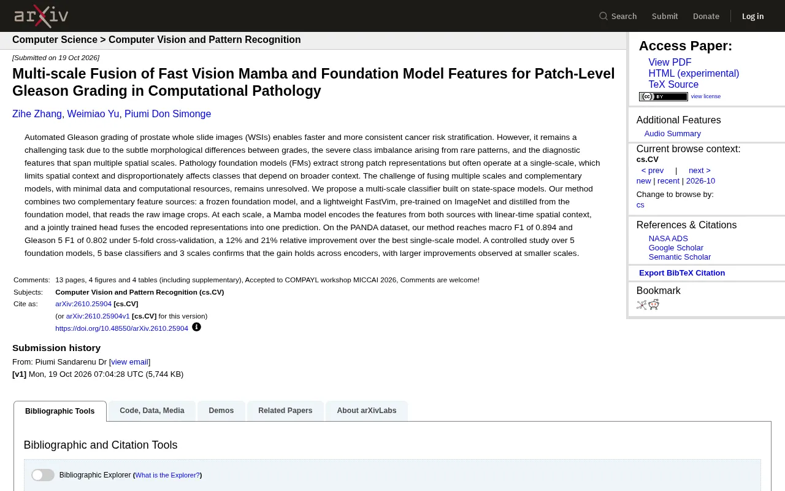Click Export BibTeX Citation
Screen dimensions: 785x491
pos(682,273)
